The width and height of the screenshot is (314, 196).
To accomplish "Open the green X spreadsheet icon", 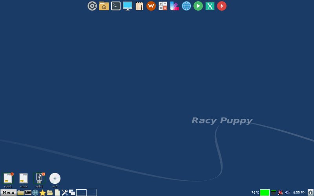I will (x=210, y=6).
